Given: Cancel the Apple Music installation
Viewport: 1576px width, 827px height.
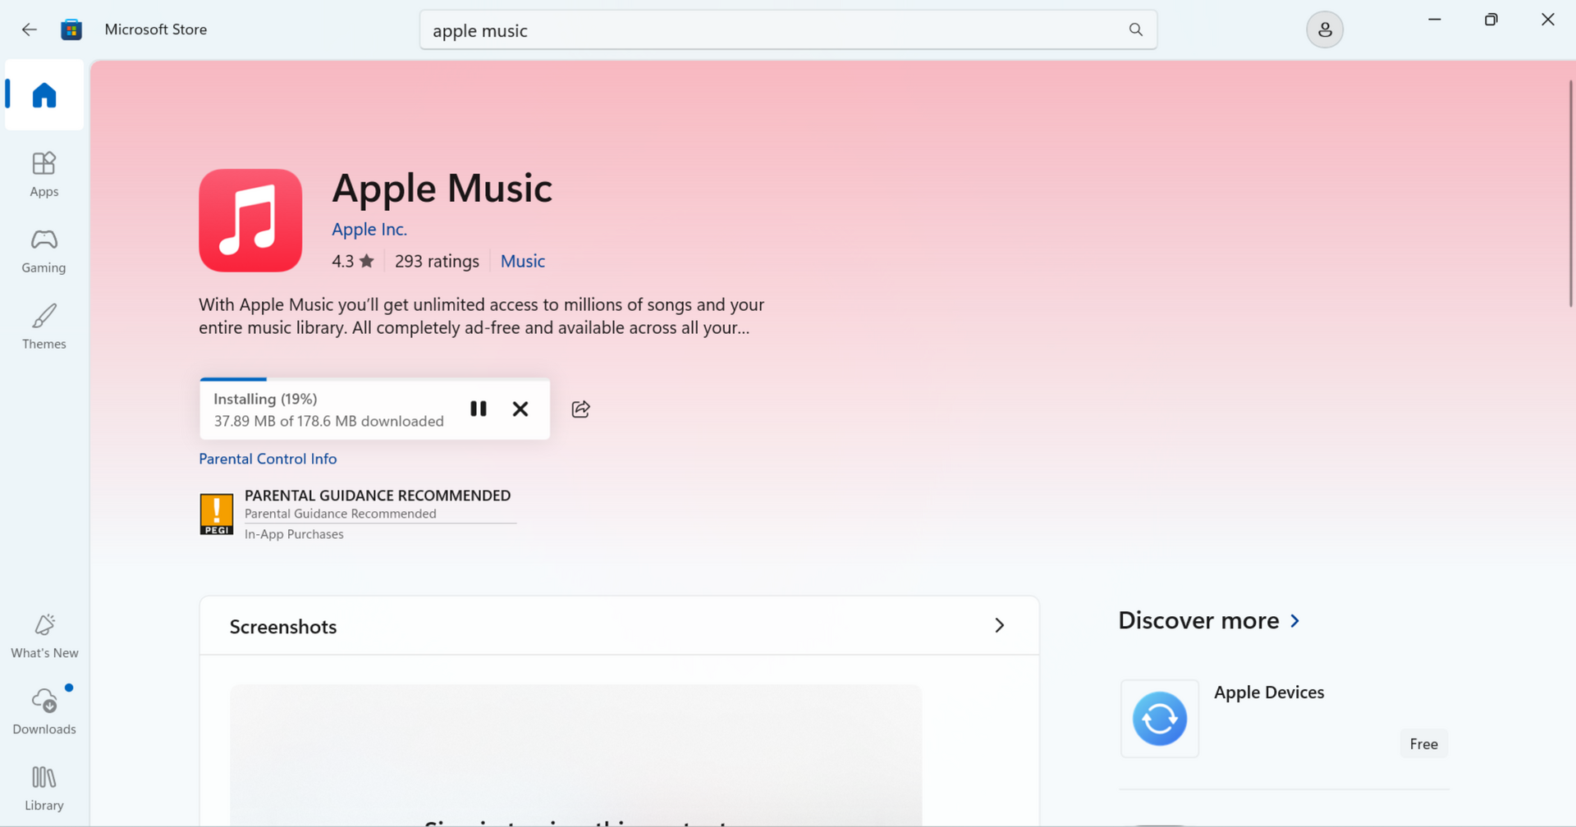Looking at the screenshot, I should pos(520,409).
